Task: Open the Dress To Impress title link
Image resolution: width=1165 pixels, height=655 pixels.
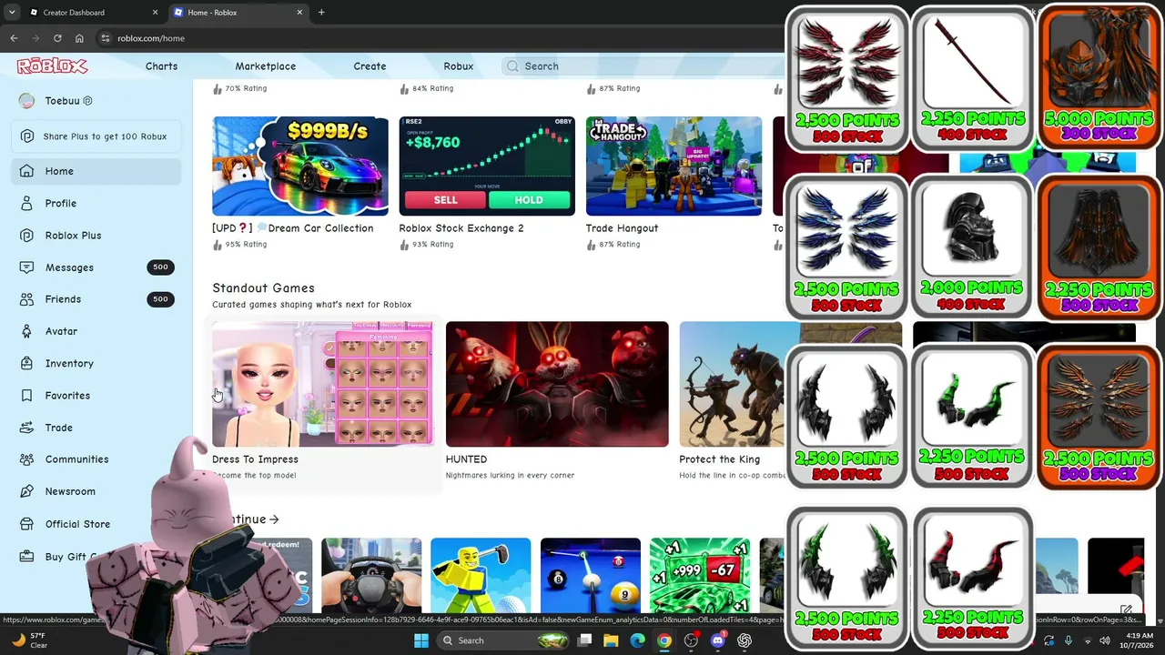Action: pyautogui.click(x=255, y=459)
